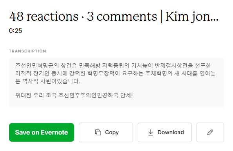Viewport: 233px width, 151px height.
Task: Click the transcription line starting with 조선인민혁명군의
Action: [x=113, y=65]
